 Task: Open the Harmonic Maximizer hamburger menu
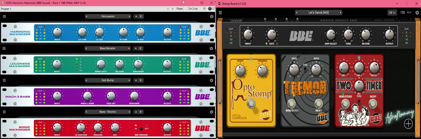[x=4, y=16]
